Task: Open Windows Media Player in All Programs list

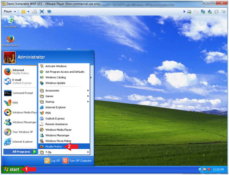Action: pos(64,130)
